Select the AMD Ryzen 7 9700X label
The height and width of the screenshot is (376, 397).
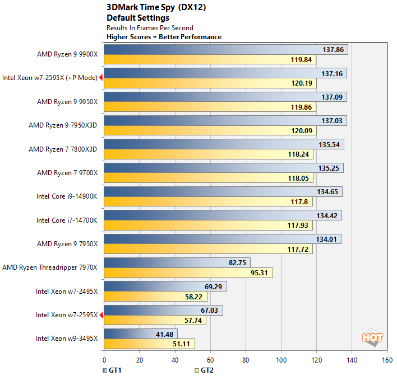coord(67,172)
